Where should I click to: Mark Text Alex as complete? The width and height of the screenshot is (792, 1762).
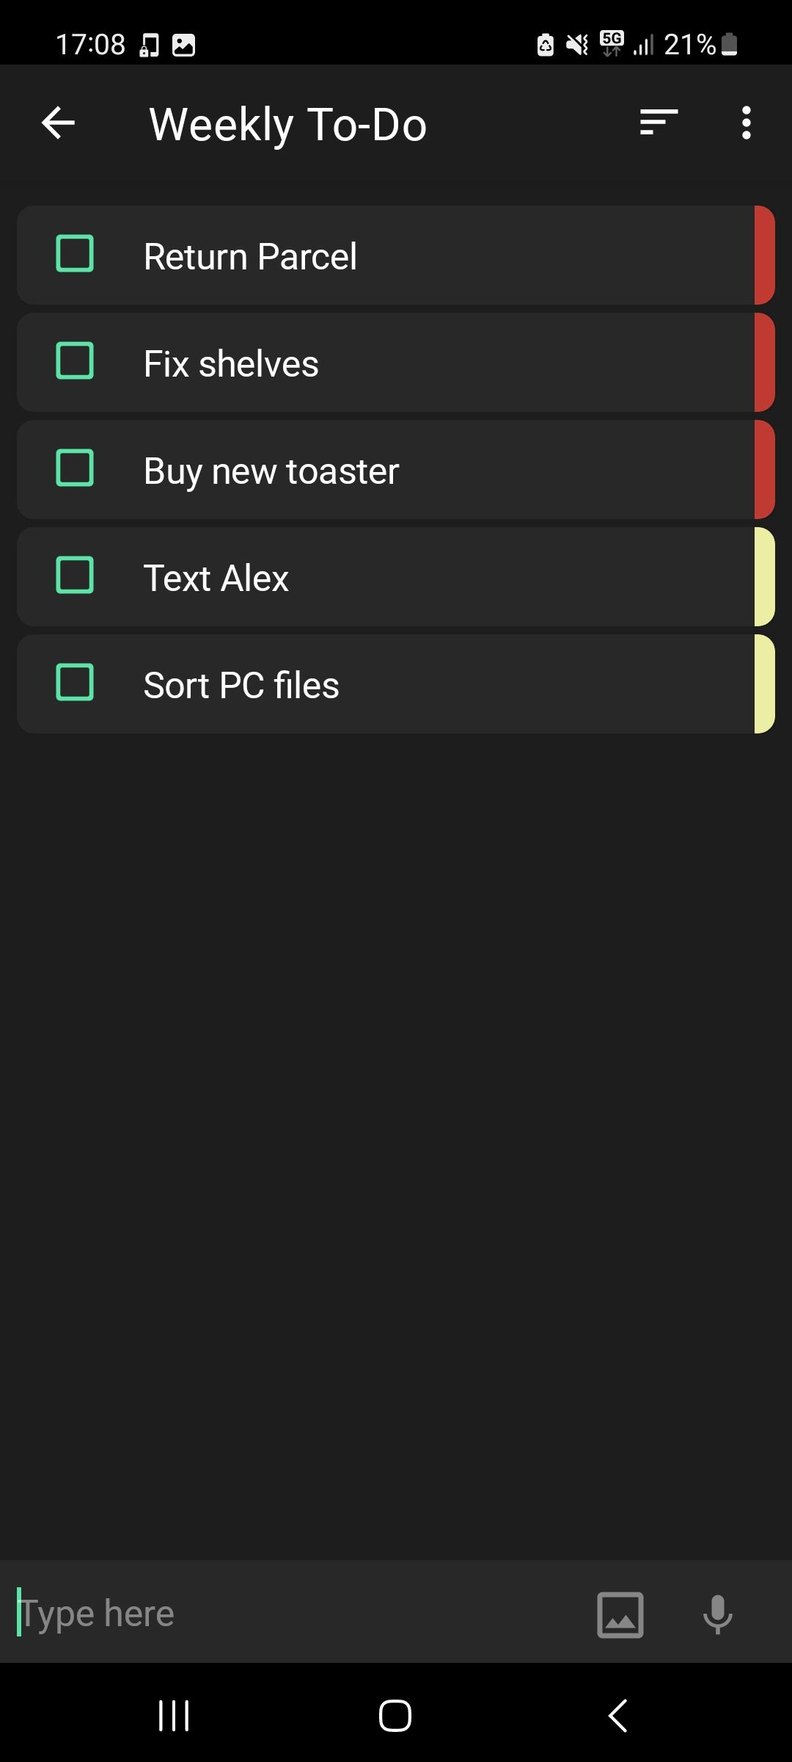coord(76,577)
